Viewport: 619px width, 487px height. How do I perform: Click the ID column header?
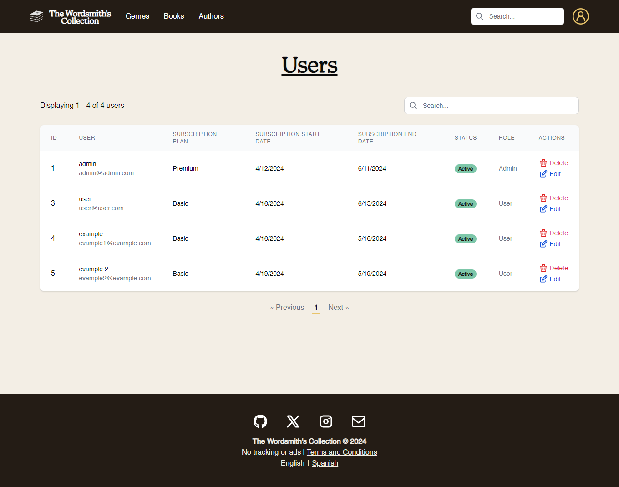[54, 138]
